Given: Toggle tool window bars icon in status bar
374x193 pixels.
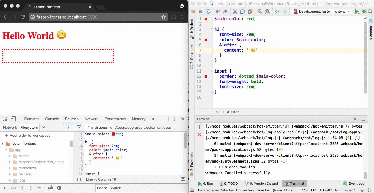Looking at the screenshot, I should coord(192,191).
